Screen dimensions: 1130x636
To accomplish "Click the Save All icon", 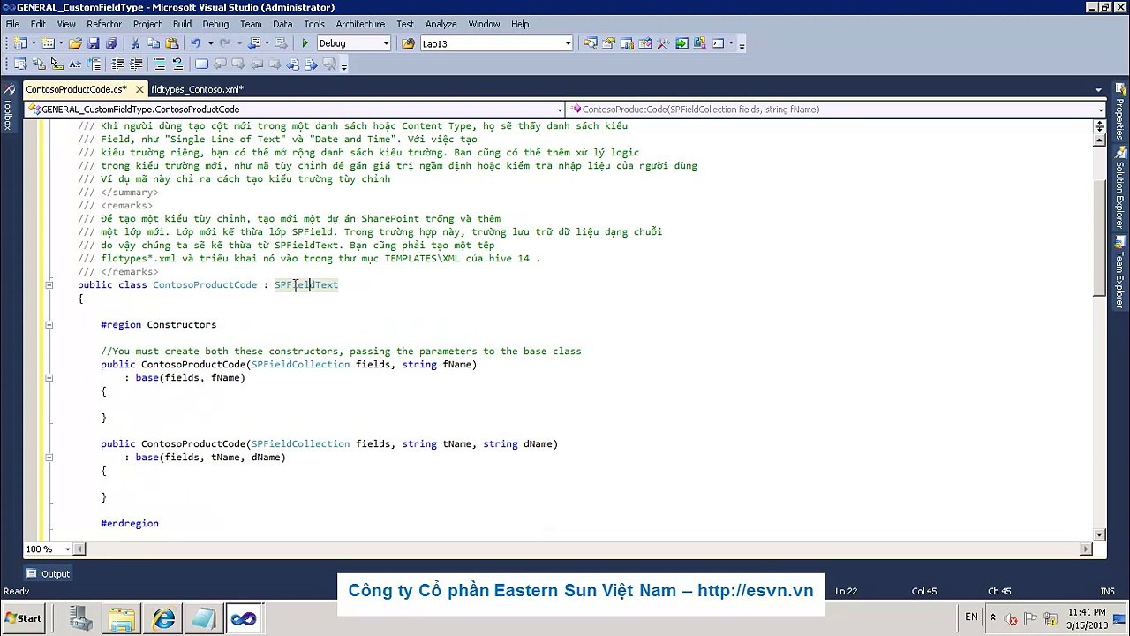I will (111, 43).
